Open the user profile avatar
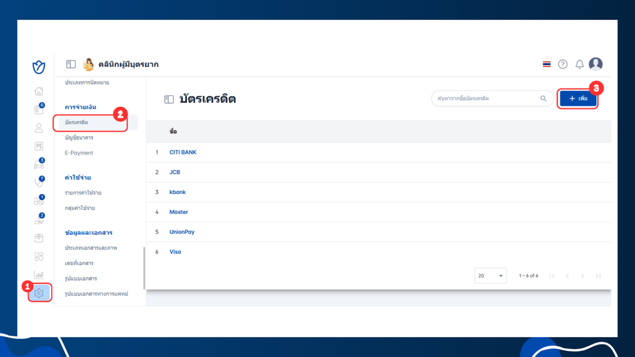Screen dimensions: 635x357 tap(596, 64)
